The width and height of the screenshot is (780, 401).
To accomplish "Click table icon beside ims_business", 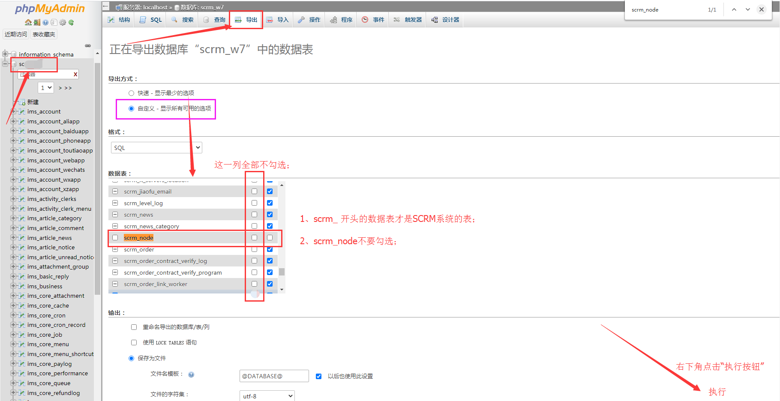I will [22, 286].
